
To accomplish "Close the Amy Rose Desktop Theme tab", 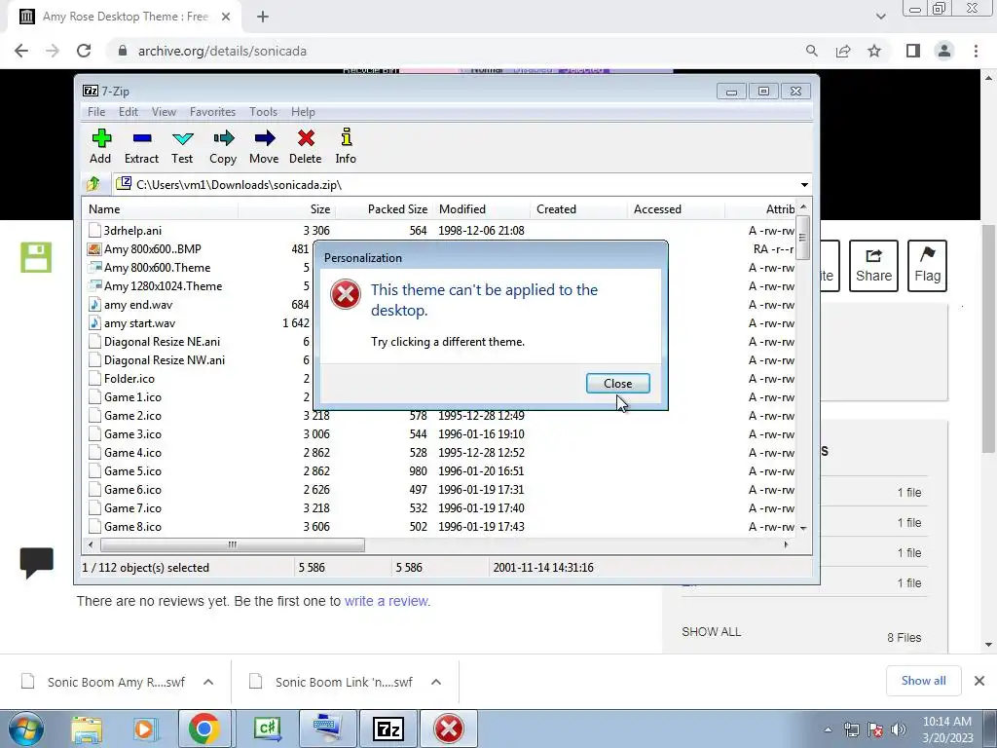I will click(226, 18).
